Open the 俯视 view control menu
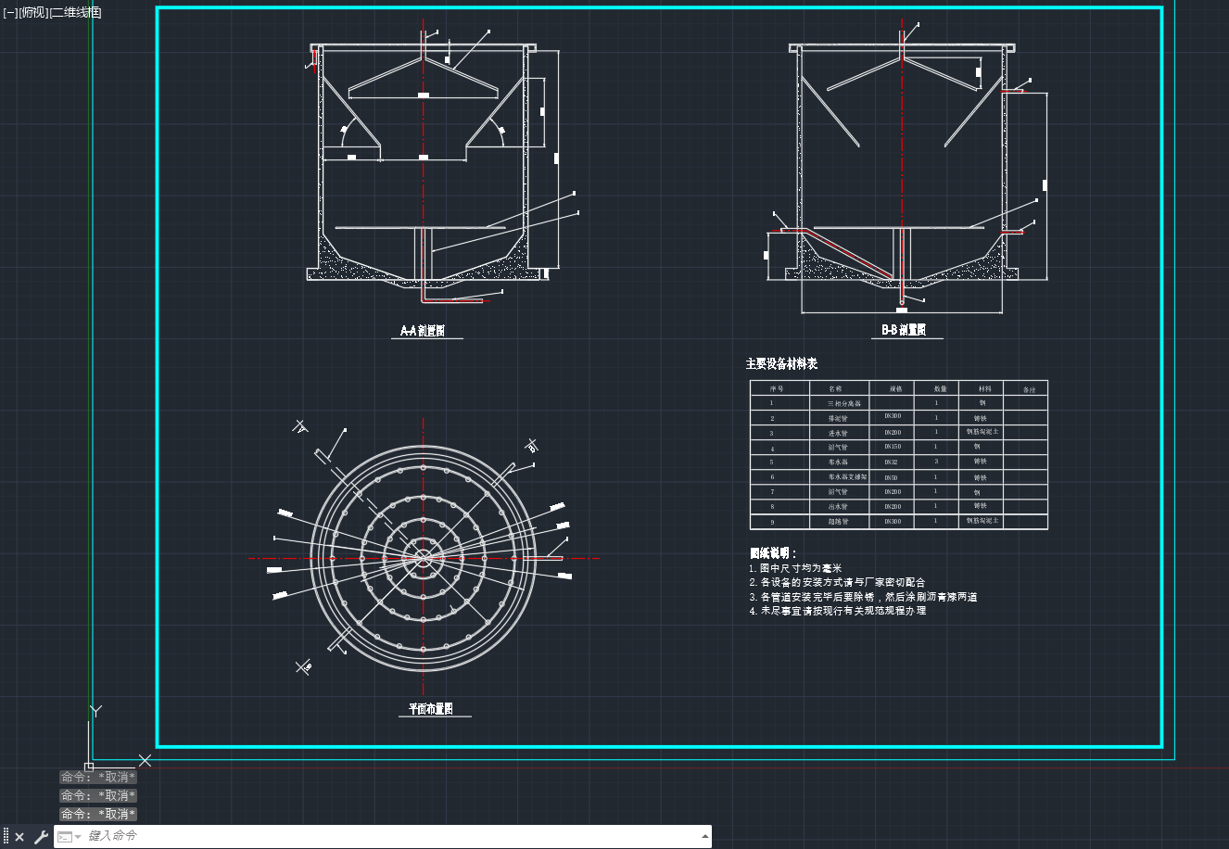Image resolution: width=1229 pixels, height=849 pixels. point(33,12)
